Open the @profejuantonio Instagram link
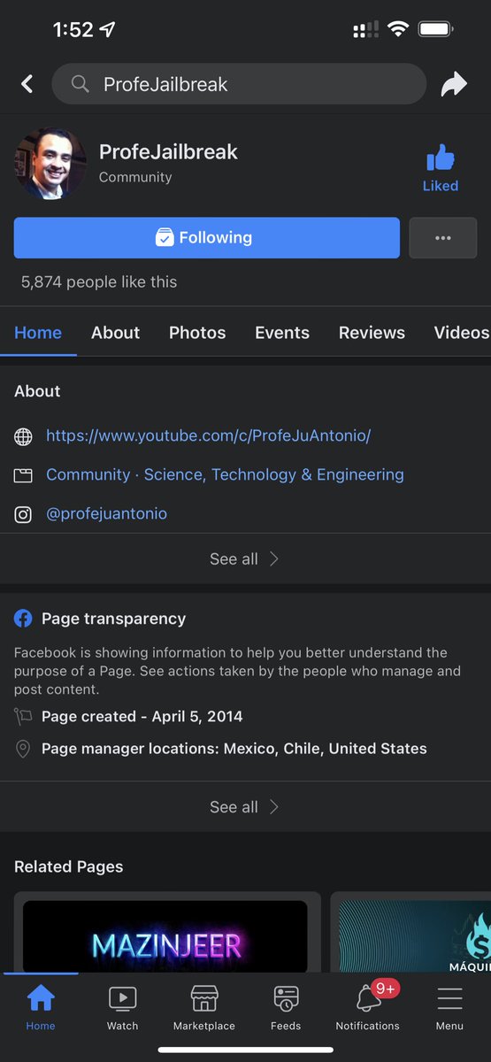Screen dimensions: 491x1062 coord(106,513)
